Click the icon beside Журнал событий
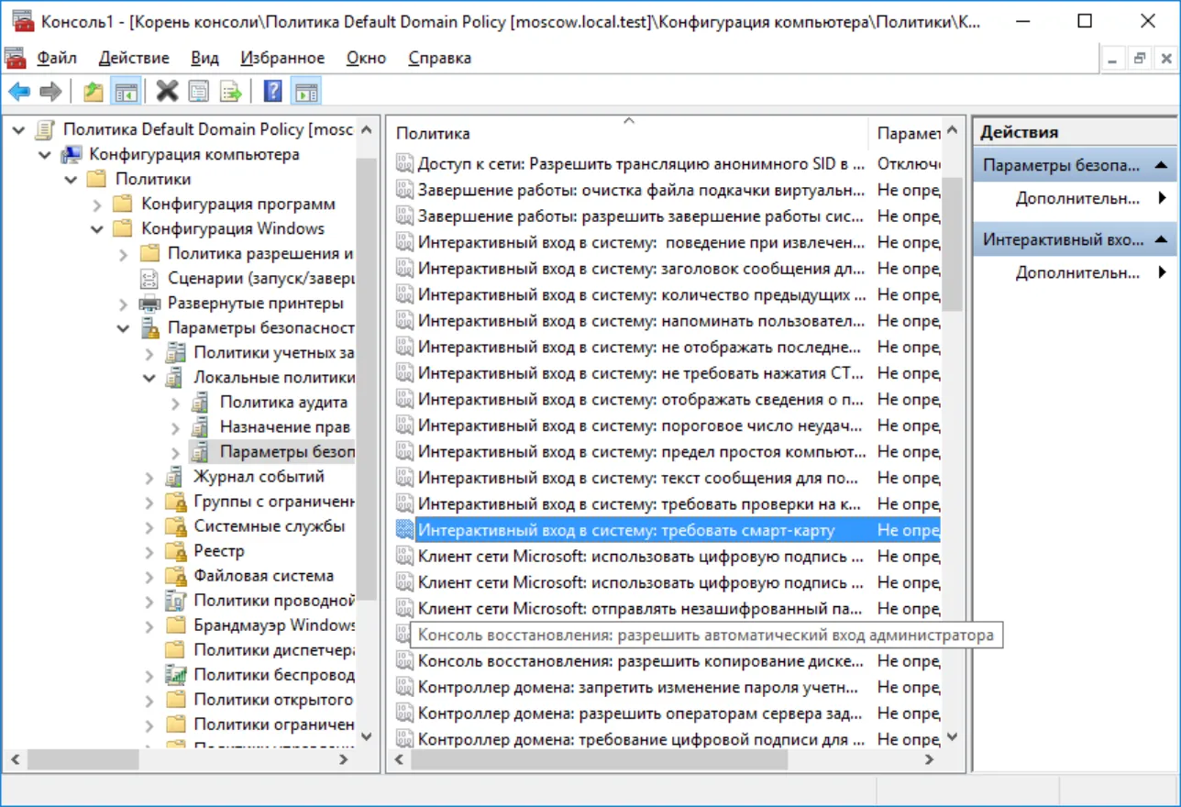 176,477
